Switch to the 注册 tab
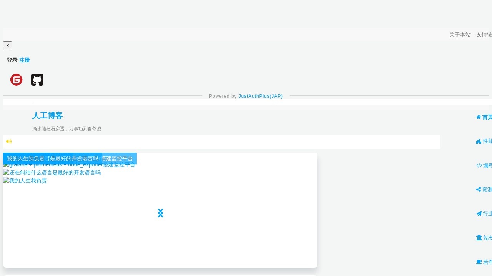This screenshot has height=276, width=492. click(x=25, y=60)
